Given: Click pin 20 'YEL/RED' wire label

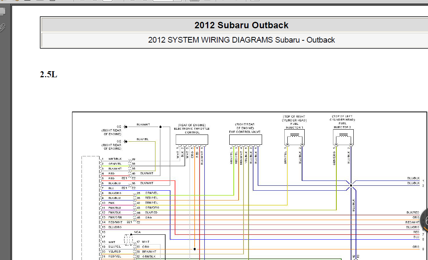Looking at the screenshot, I should [115, 252].
